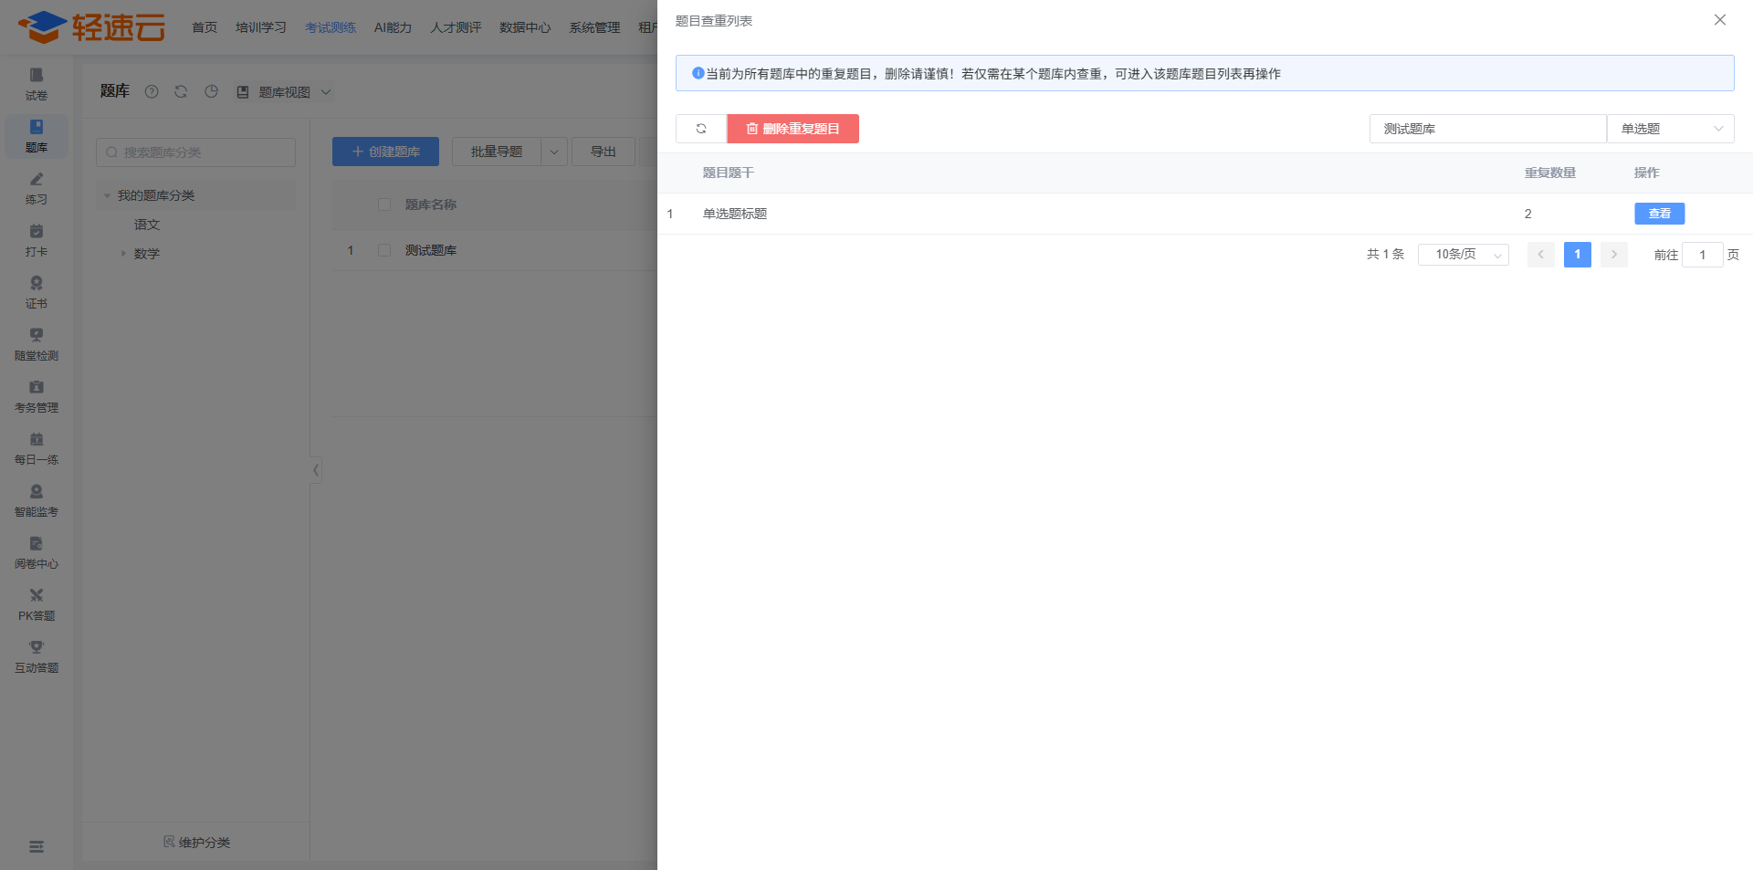The height and width of the screenshot is (870, 1753).
Task: Click the red 删除重复题目 button
Action: [793, 129]
